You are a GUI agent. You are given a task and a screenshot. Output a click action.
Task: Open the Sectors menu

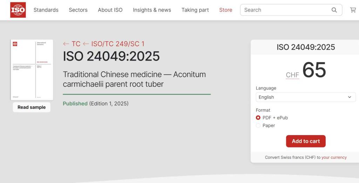coord(78,10)
